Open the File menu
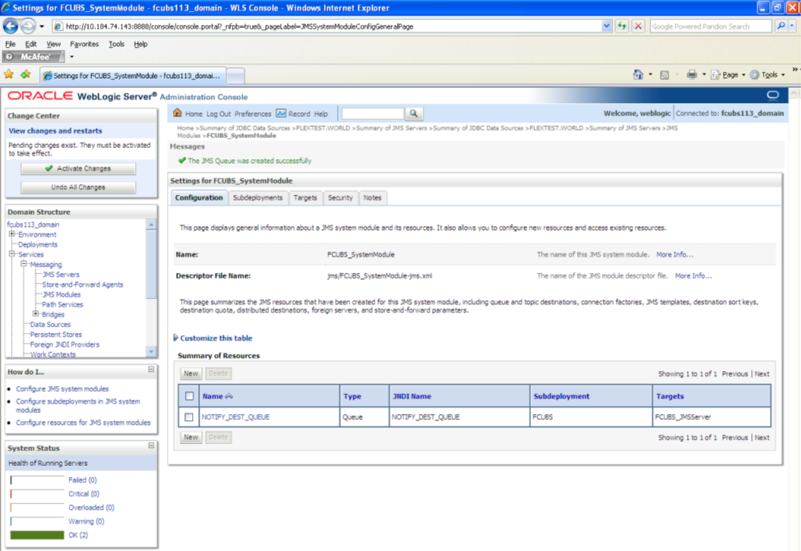801x551 pixels. point(10,44)
